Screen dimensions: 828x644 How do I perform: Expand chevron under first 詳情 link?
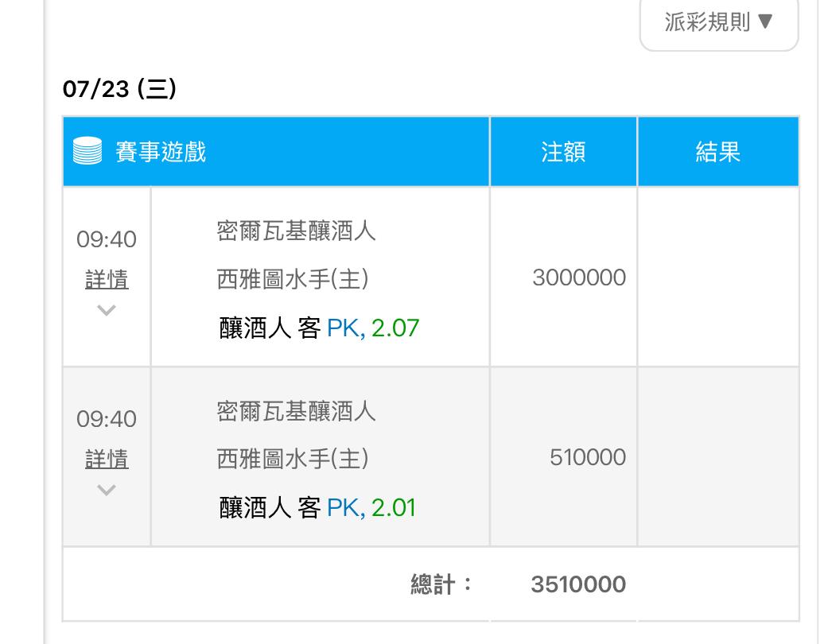[107, 311]
